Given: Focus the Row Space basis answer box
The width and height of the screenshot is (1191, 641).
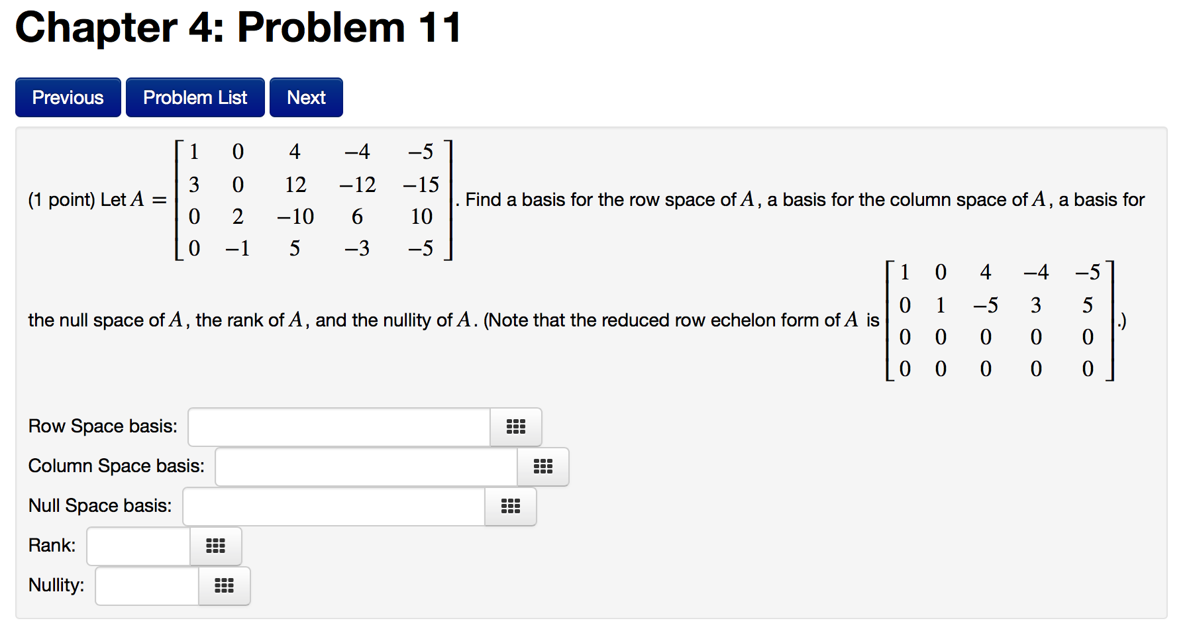Looking at the screenshot, I should coord(339,427).
